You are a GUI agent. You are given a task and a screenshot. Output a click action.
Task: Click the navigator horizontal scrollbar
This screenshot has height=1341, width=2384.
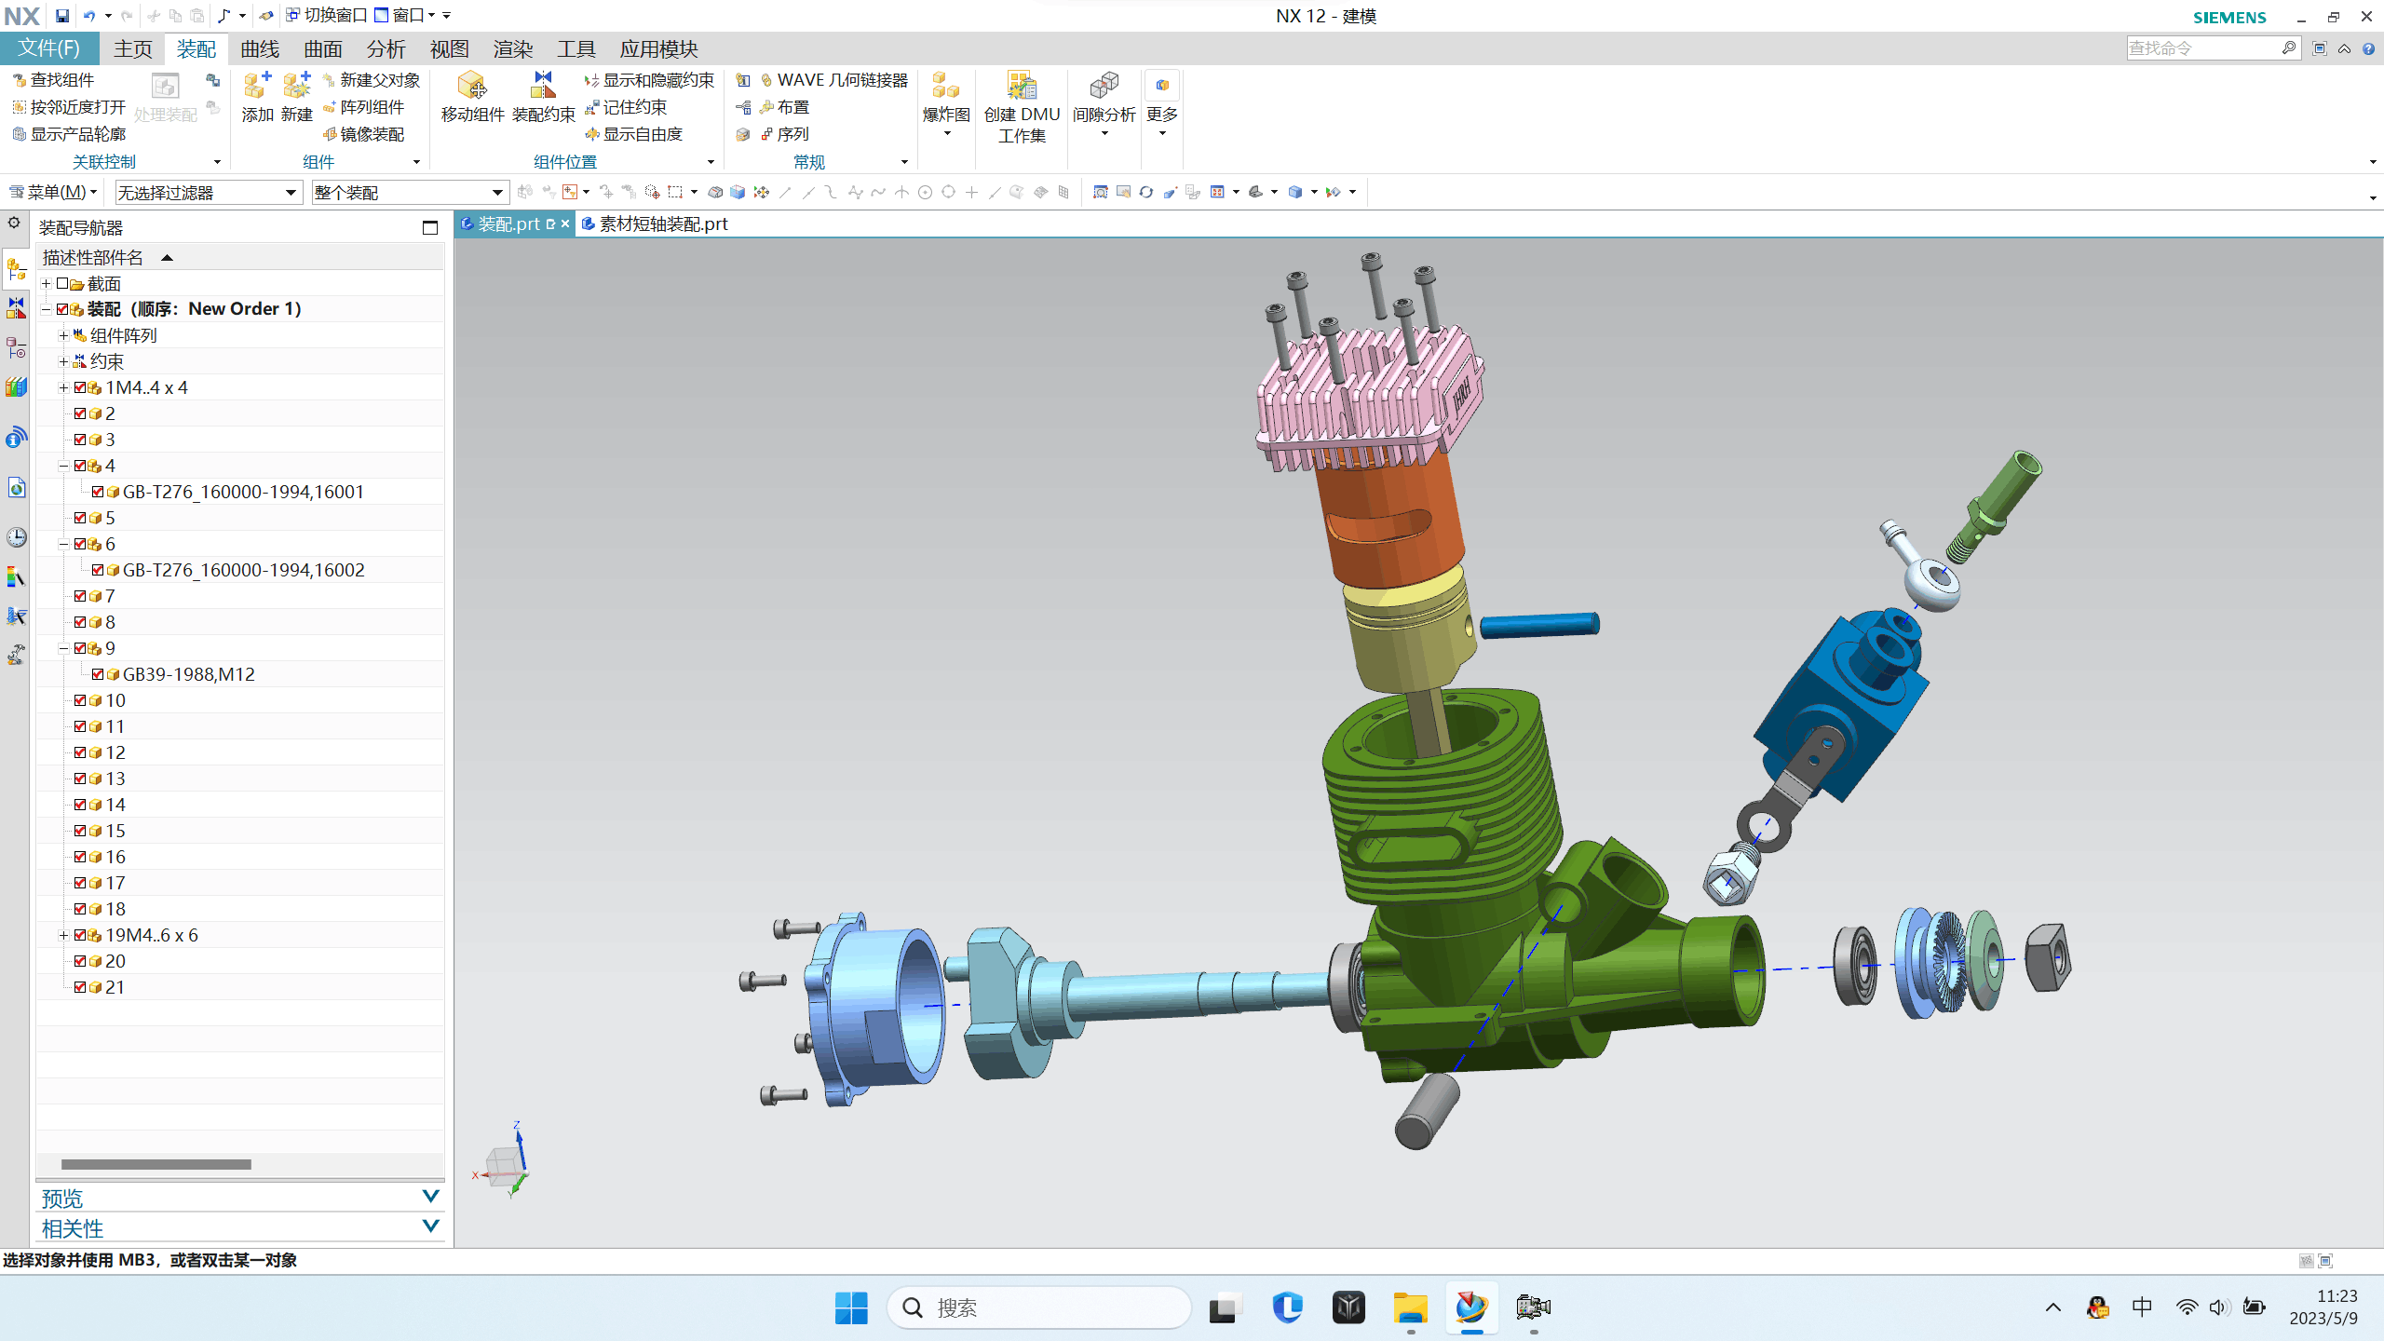pos(156,1164)
